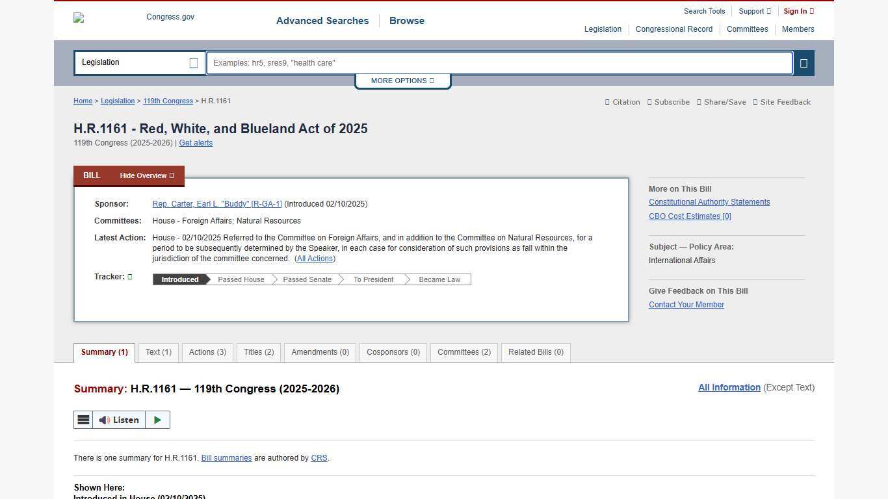The height and width of the screenshot is (499, 888).
Task: Expand the MORE OPTIONS search panel
Action: pos(402,81)
